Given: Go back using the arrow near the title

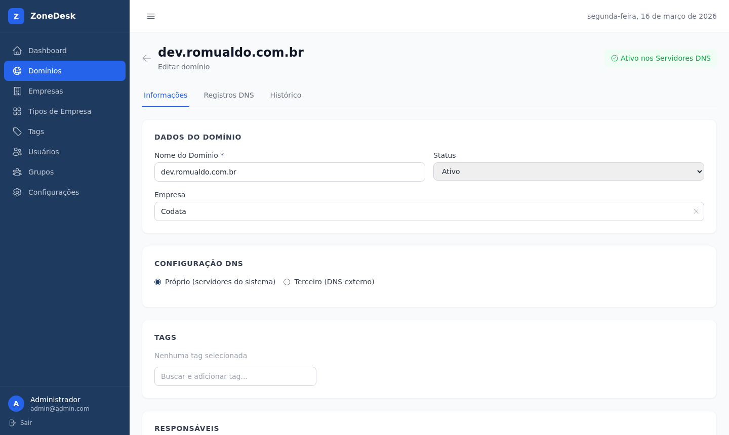Looking at the screenshot, I should point(146,58).
